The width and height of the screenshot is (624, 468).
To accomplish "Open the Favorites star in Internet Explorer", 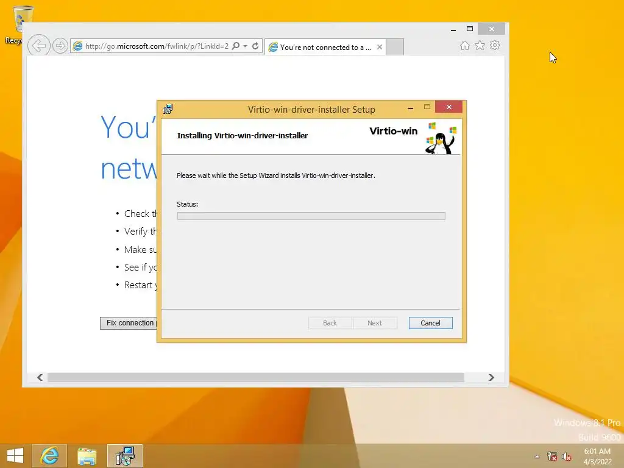I will [x=480, y=45].
